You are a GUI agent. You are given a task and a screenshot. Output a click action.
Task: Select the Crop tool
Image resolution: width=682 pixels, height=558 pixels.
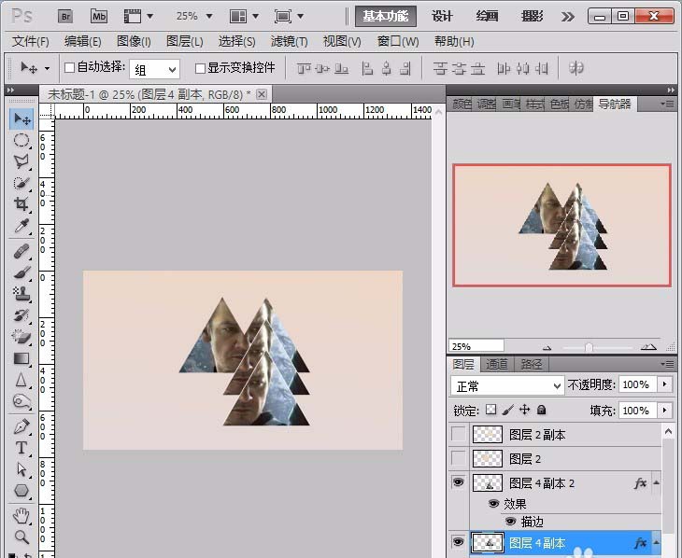coord(21,204)
